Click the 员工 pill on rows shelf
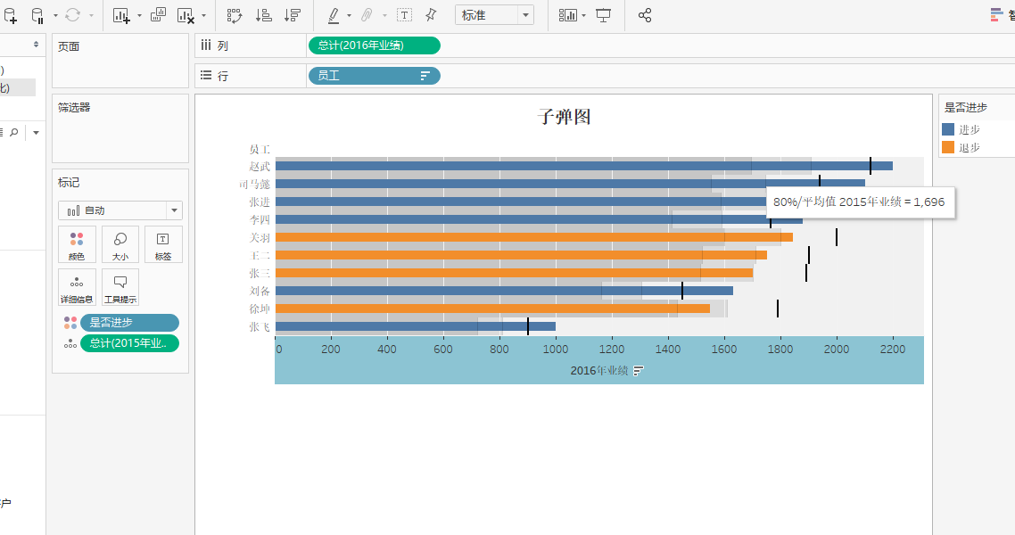 (374, 76)
